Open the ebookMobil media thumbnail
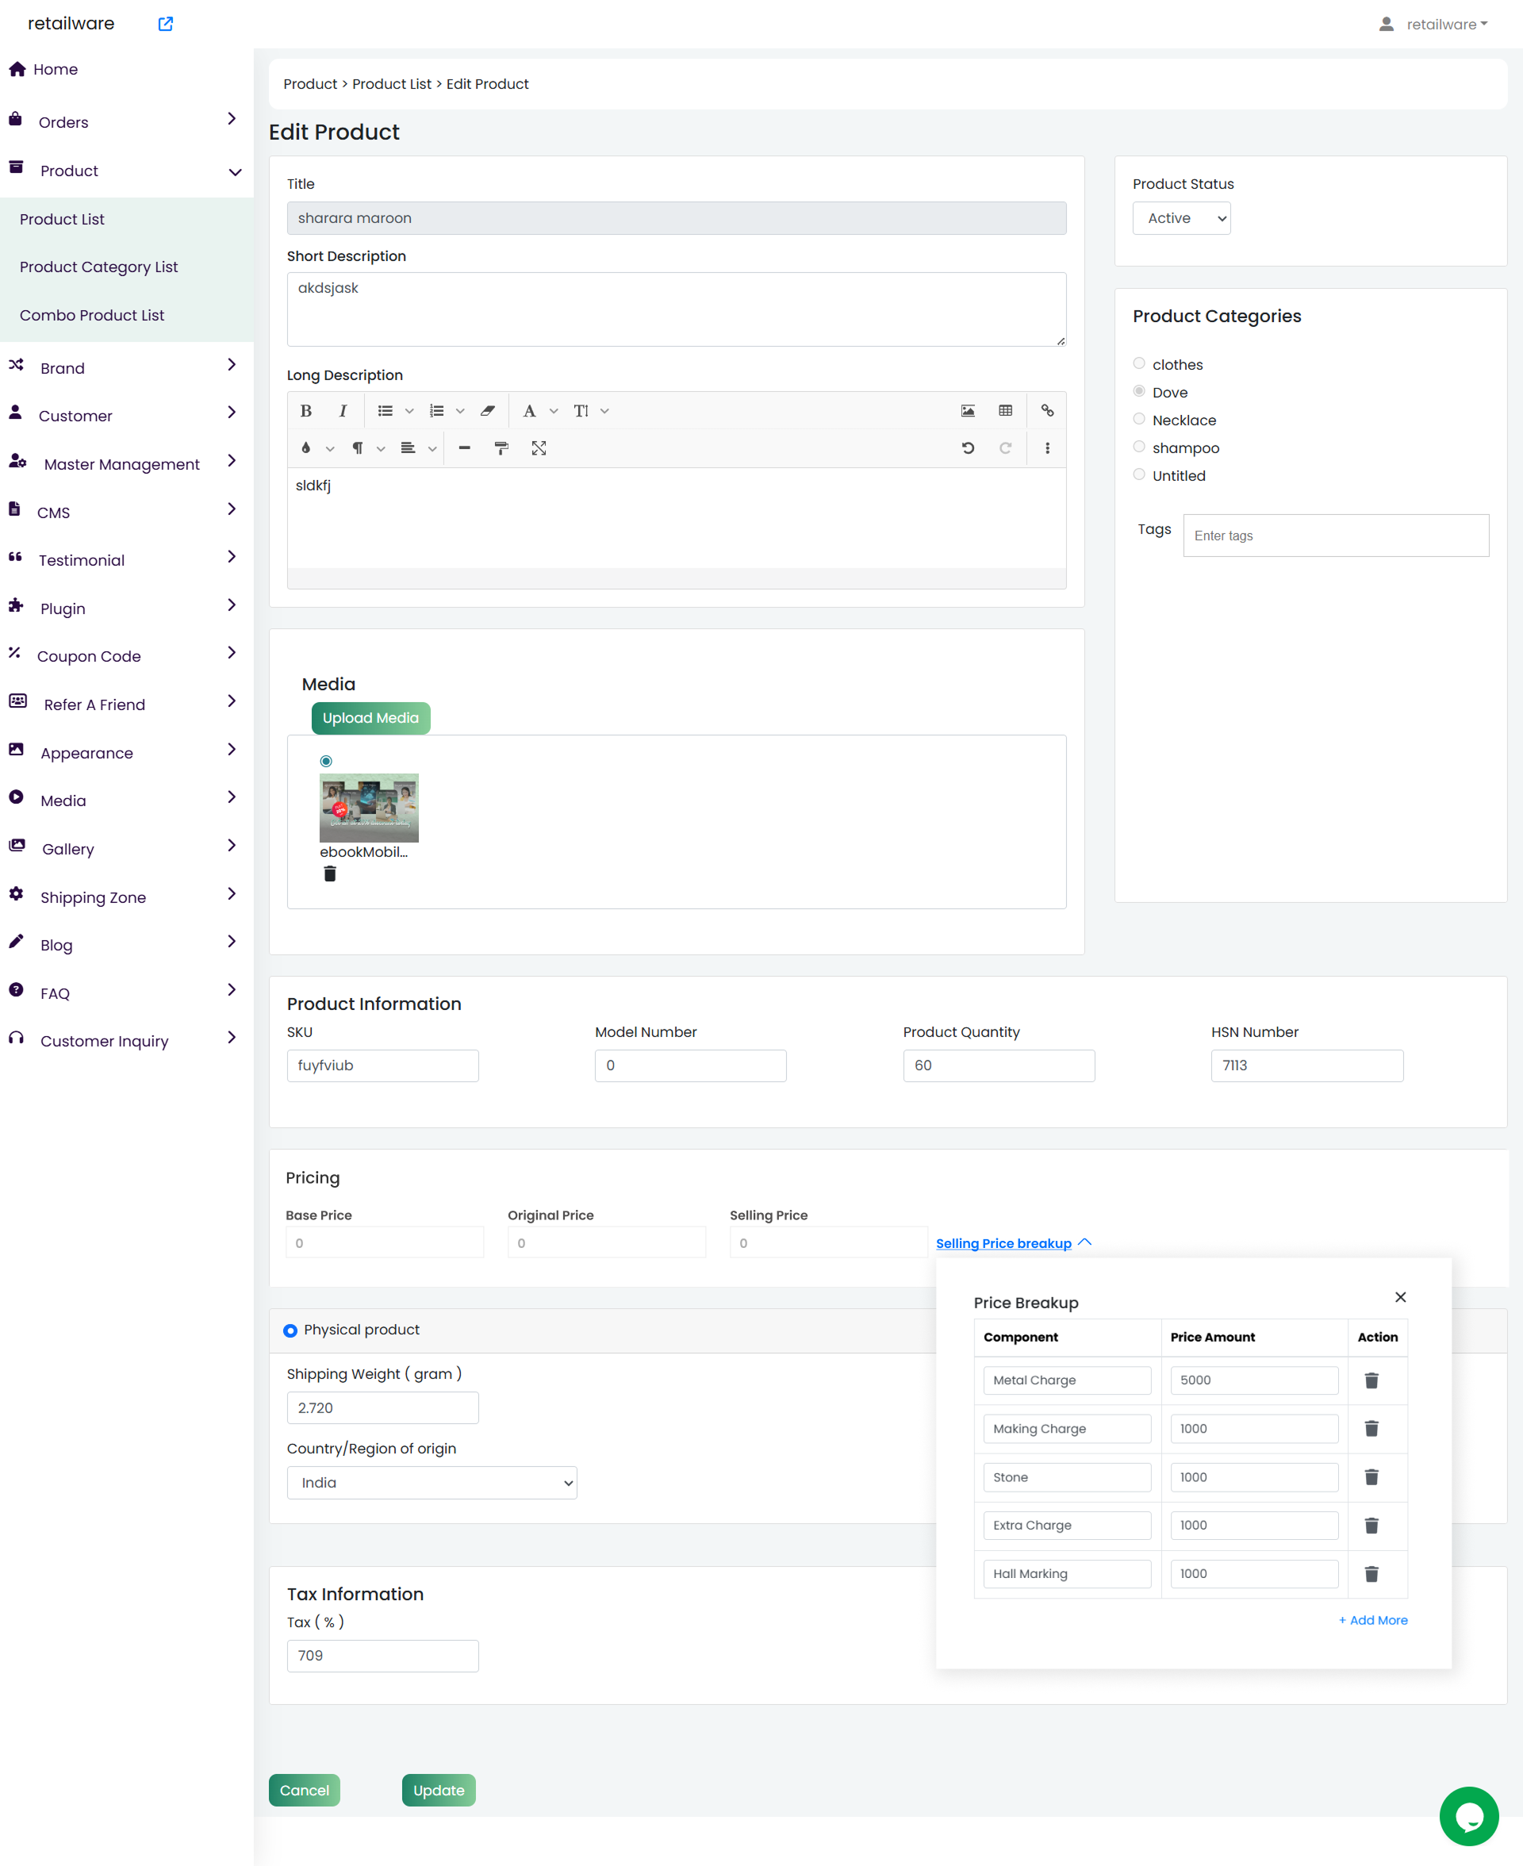The image size is (1523, 1866). coord(369,807)
